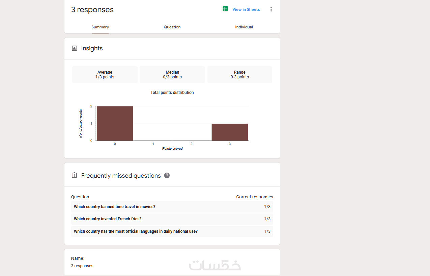Open the Question tab
The image size is (430, 276).
click(172, 27)
